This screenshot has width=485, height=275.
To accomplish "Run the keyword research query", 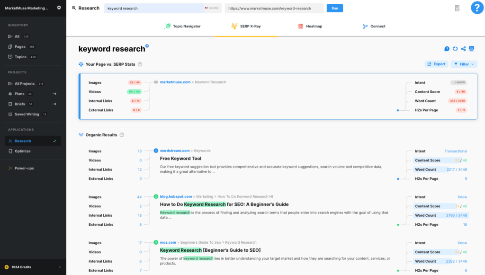I will coord(335,8).
